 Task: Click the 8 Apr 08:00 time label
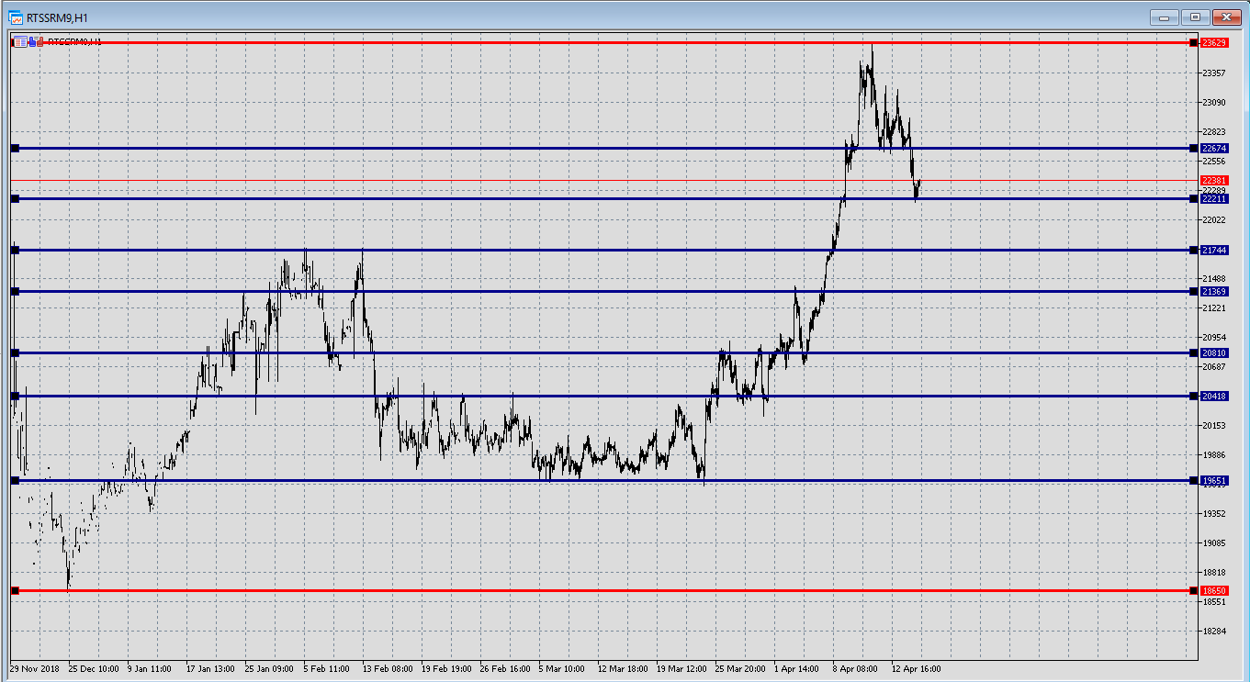pyautogui.click(x=855, y=669)
